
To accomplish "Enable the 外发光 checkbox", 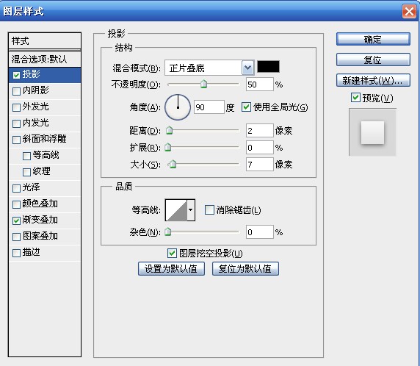I will pyautogui.click(x=16, y=107).
